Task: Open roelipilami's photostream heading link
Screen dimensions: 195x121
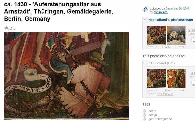Action: point(171,20)
